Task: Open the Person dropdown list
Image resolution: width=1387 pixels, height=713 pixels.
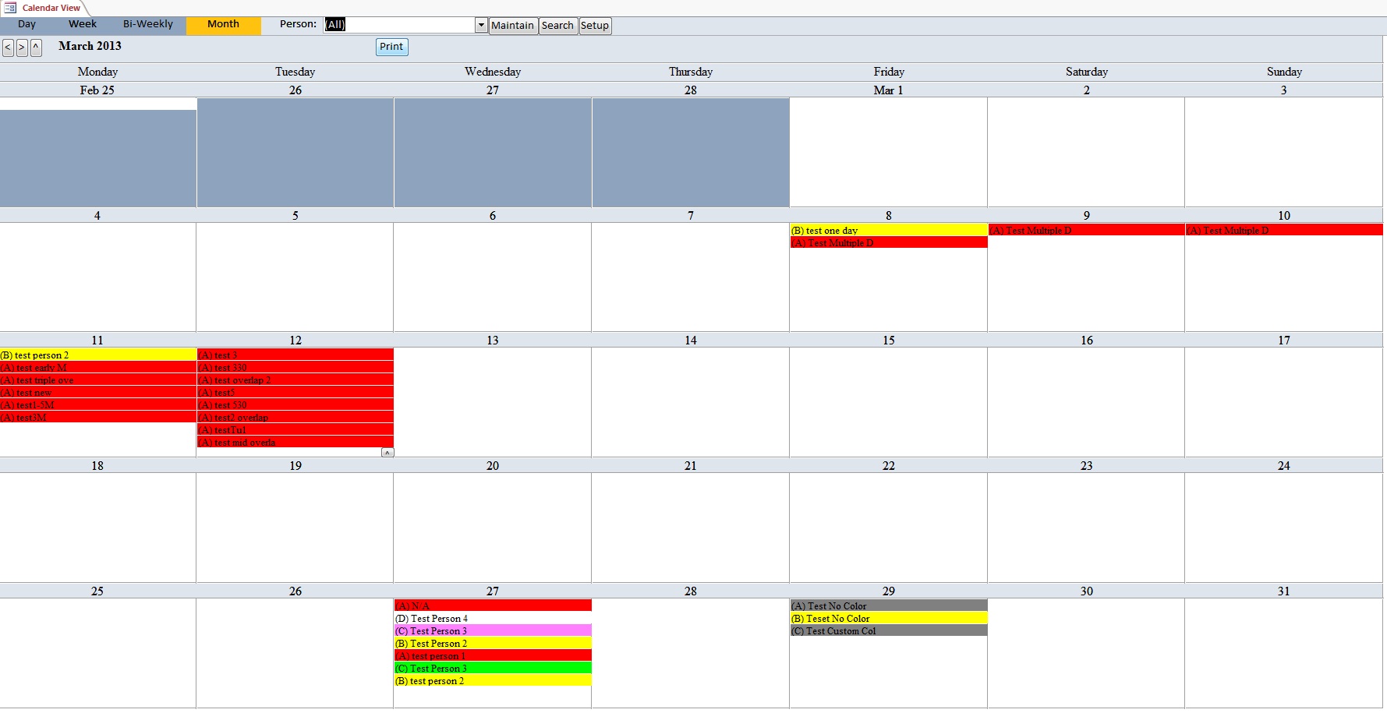Action: point(481,24)
